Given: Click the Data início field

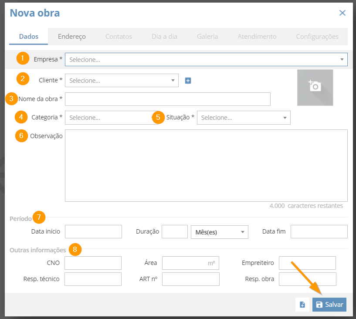Looking at the screenshot, I should click(93, 231).
